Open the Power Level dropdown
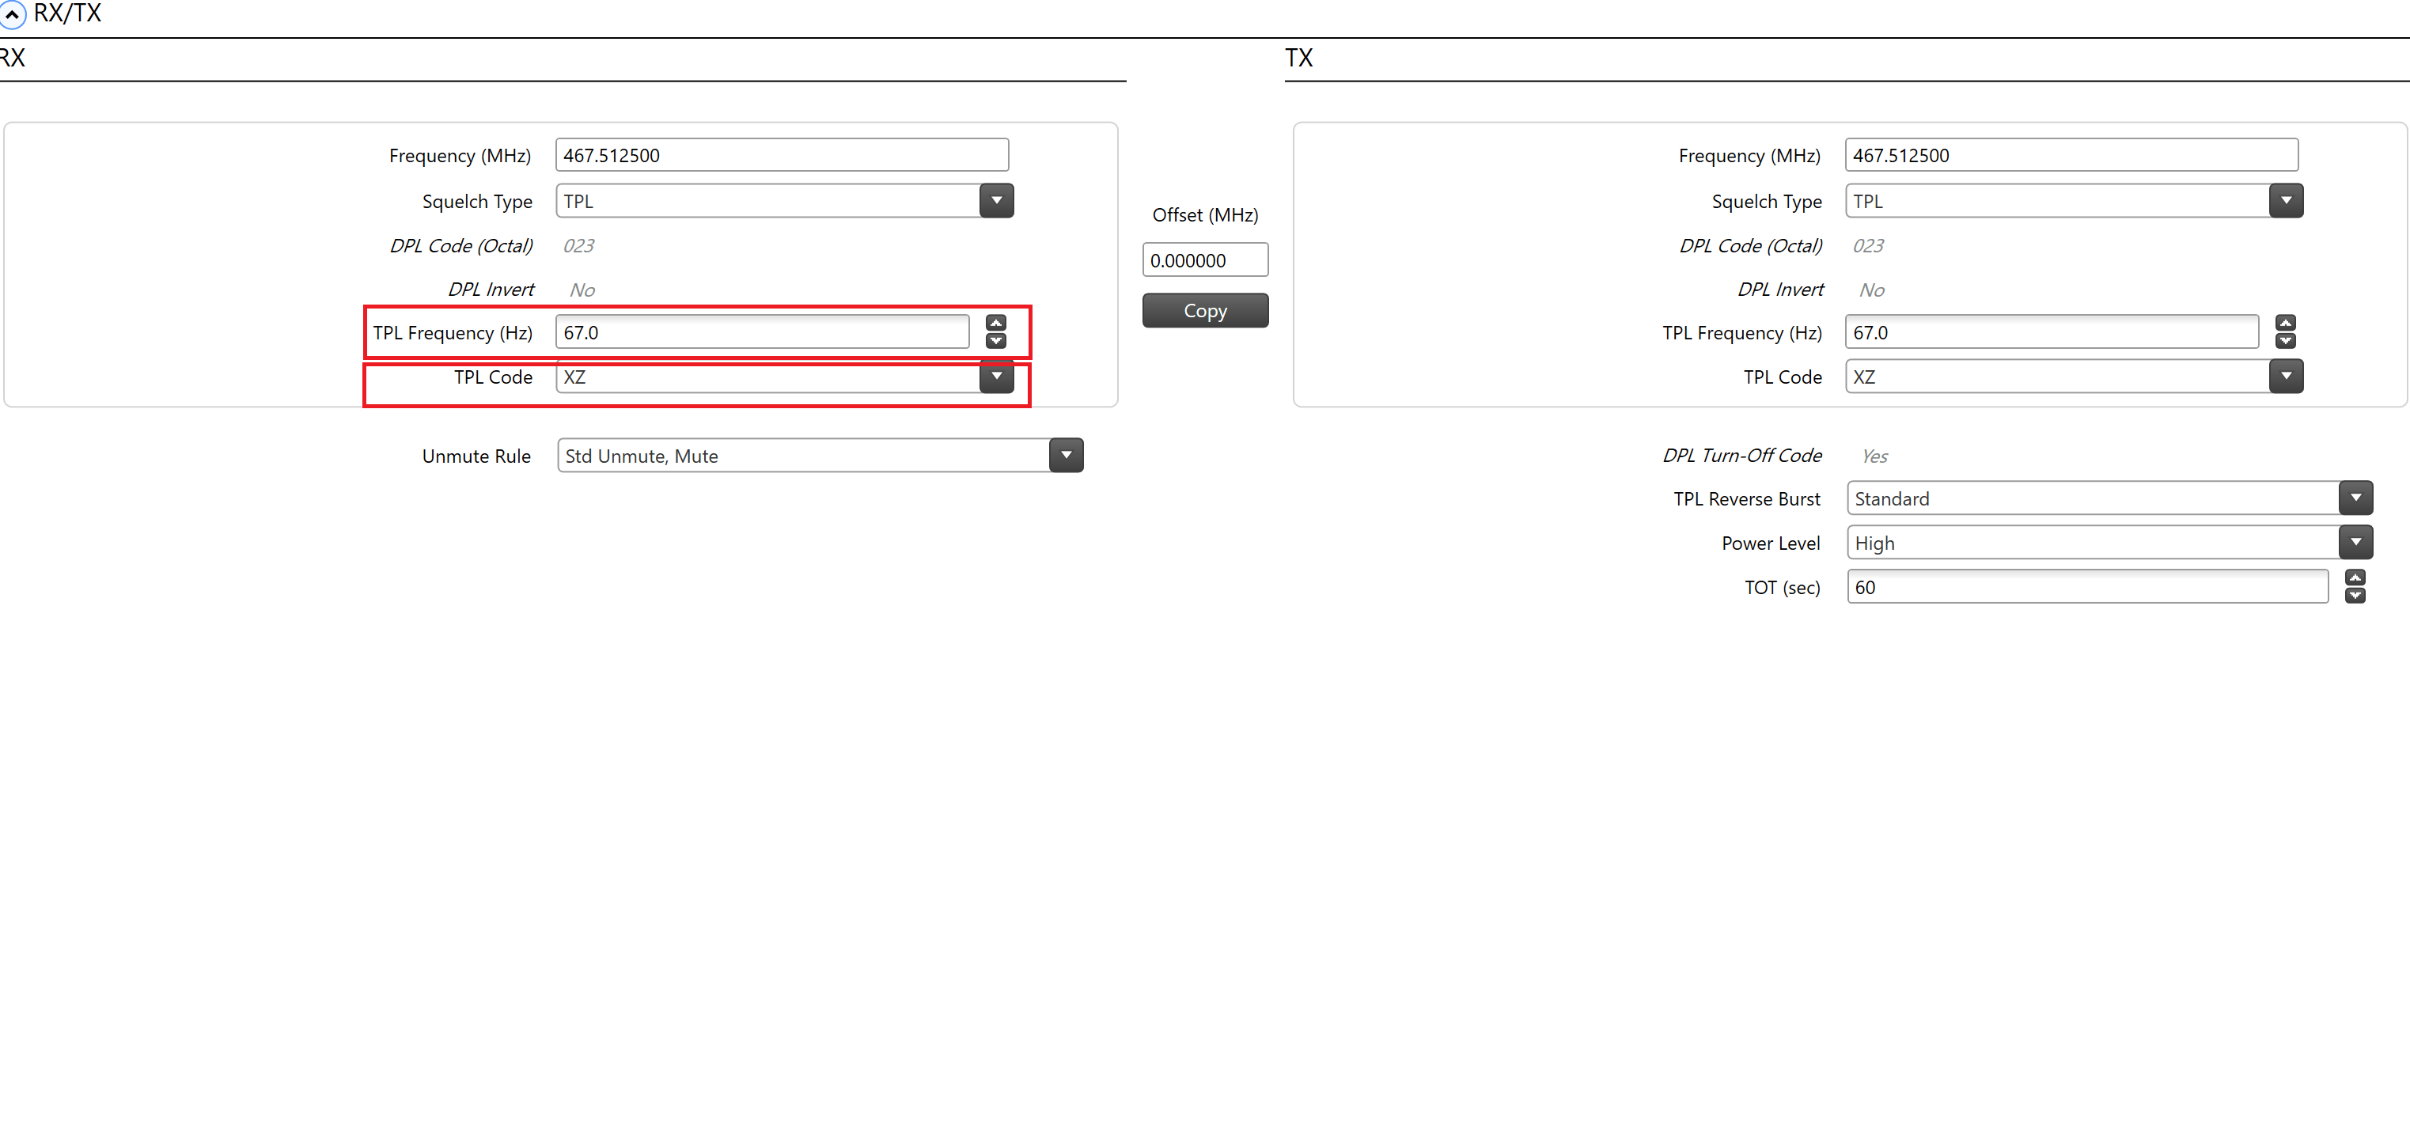The image size is (2410, 1136). click(2355, 543)
